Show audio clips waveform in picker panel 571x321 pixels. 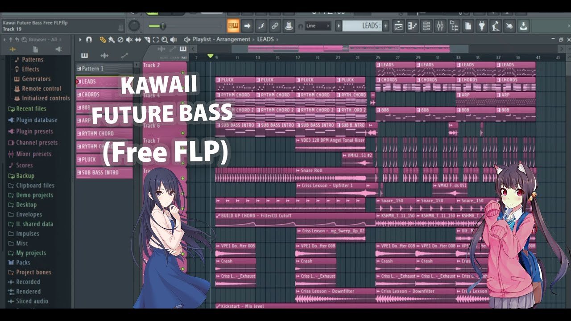104,56
